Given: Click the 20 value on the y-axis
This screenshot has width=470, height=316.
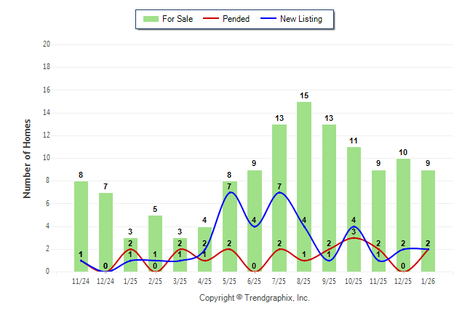Looking at the screenshot, I should [46, 44].
